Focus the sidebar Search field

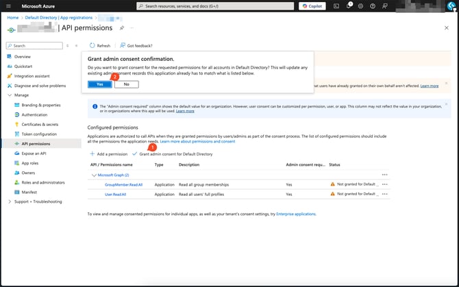[x=36, y=46]
